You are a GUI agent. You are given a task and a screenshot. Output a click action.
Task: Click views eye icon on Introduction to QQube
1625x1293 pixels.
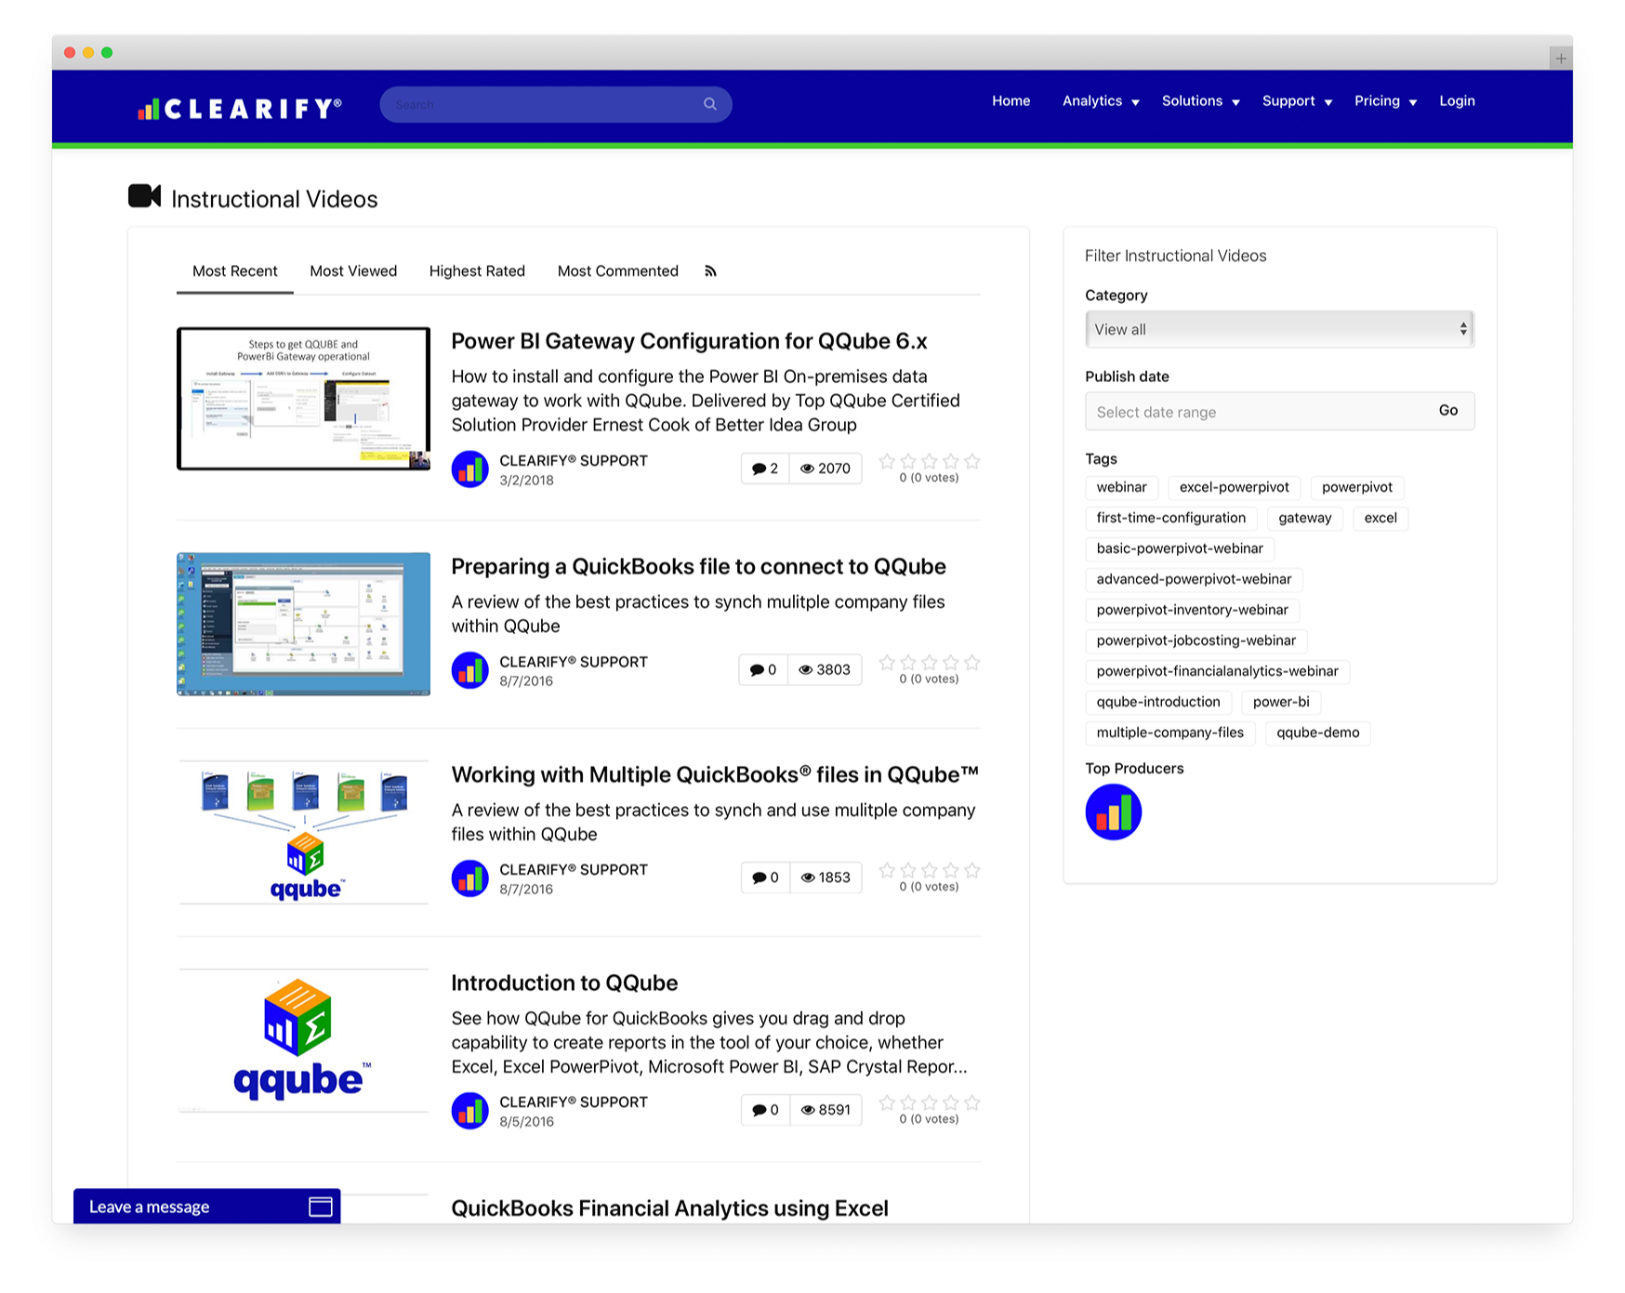point(808,1110)
